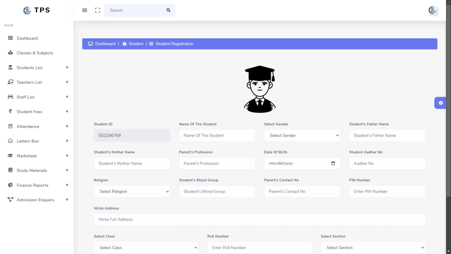Switch to fullscreen with the expand icon
The image size is (451, 254).
point(97,10)
